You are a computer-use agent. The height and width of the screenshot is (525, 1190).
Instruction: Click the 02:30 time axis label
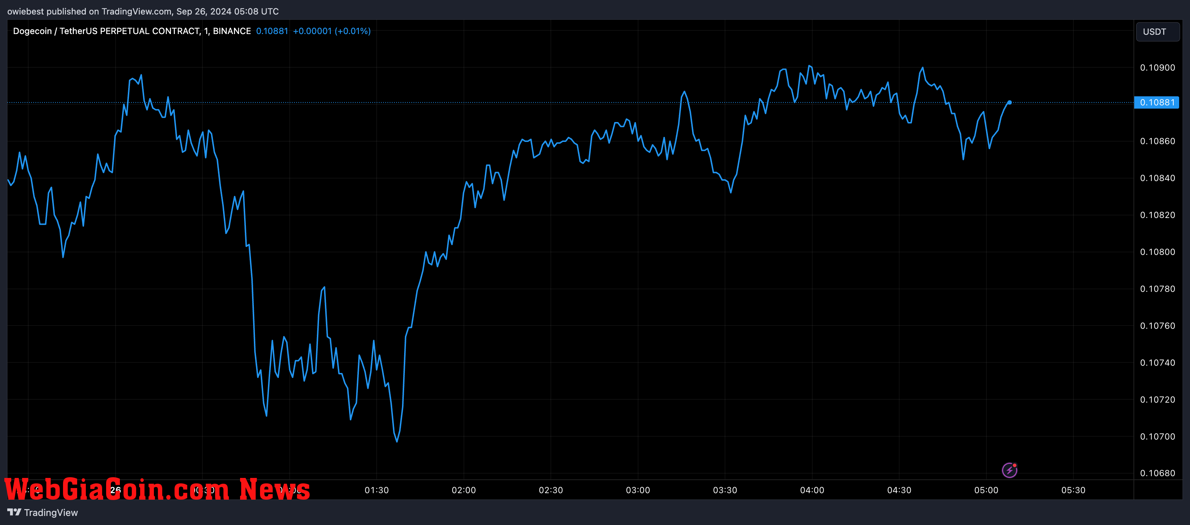[551, 490]
